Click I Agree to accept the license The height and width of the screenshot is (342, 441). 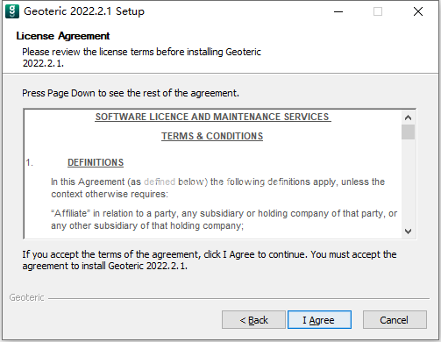pos(319,320)
